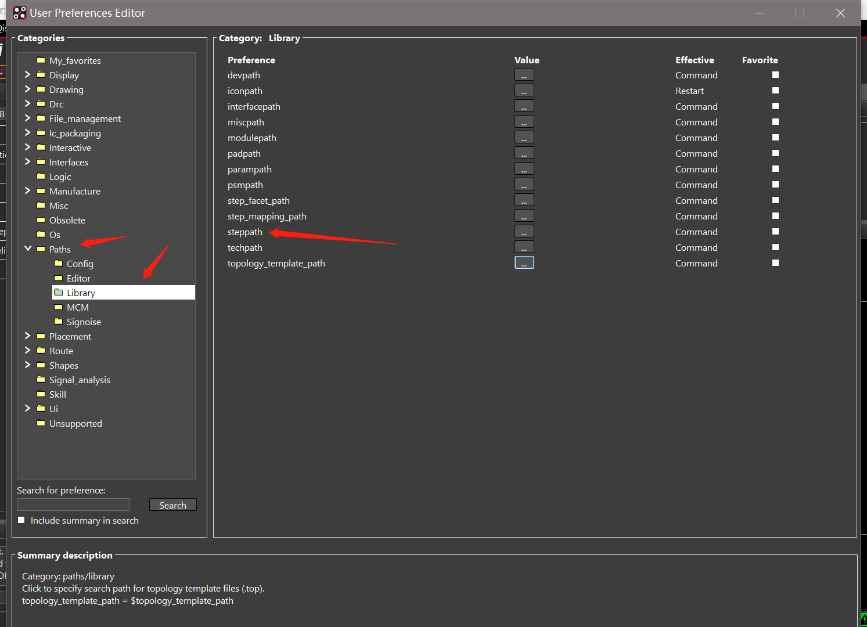This screenshot has height=627, width=867.
Task: Open the techpath value browse button
Action: 524,247
